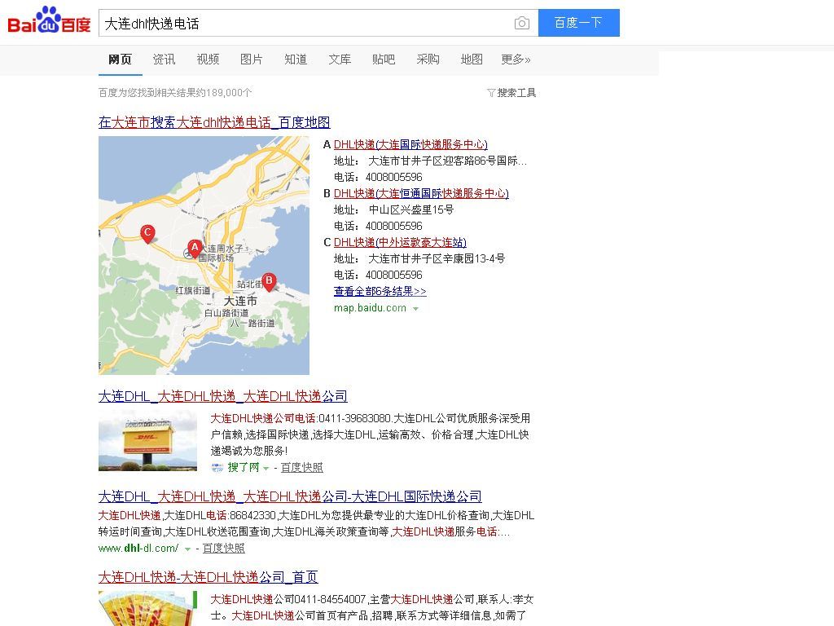Click the funnel icon beside 搜索工具
The width and height of the screenshot is (834, 626).
tap(491, 93)
